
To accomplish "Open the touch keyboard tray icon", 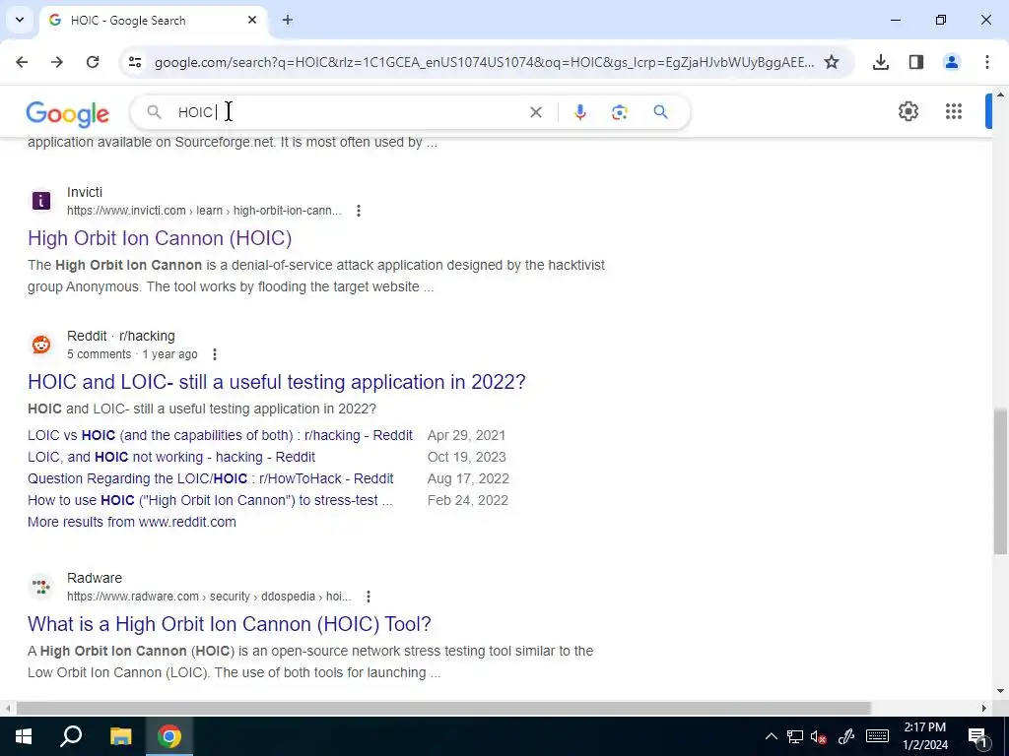I will pos(877,736).
